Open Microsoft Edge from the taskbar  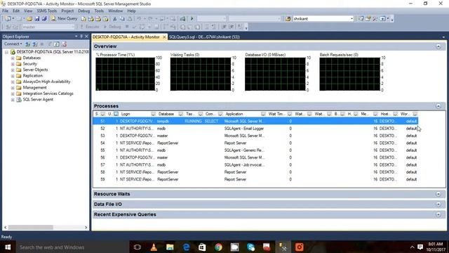(186, 247)
